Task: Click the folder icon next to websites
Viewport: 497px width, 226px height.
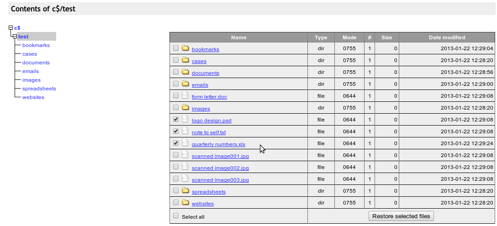Action: [x=185, y=203]
